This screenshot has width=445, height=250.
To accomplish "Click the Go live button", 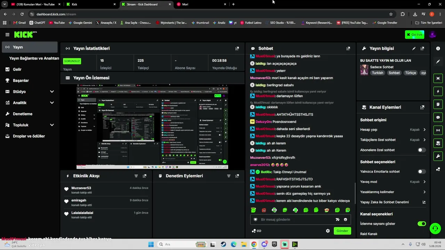I will tap(414, 34).
